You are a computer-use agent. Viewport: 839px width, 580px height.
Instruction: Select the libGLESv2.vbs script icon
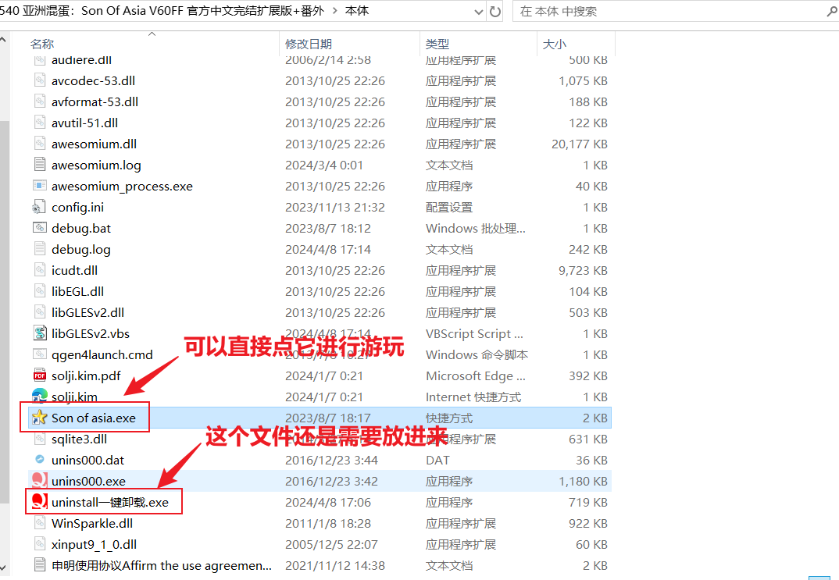coord(40,333)
